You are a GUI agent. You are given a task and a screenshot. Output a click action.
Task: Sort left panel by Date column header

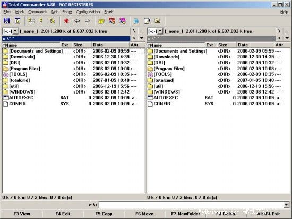pos(110,45)
